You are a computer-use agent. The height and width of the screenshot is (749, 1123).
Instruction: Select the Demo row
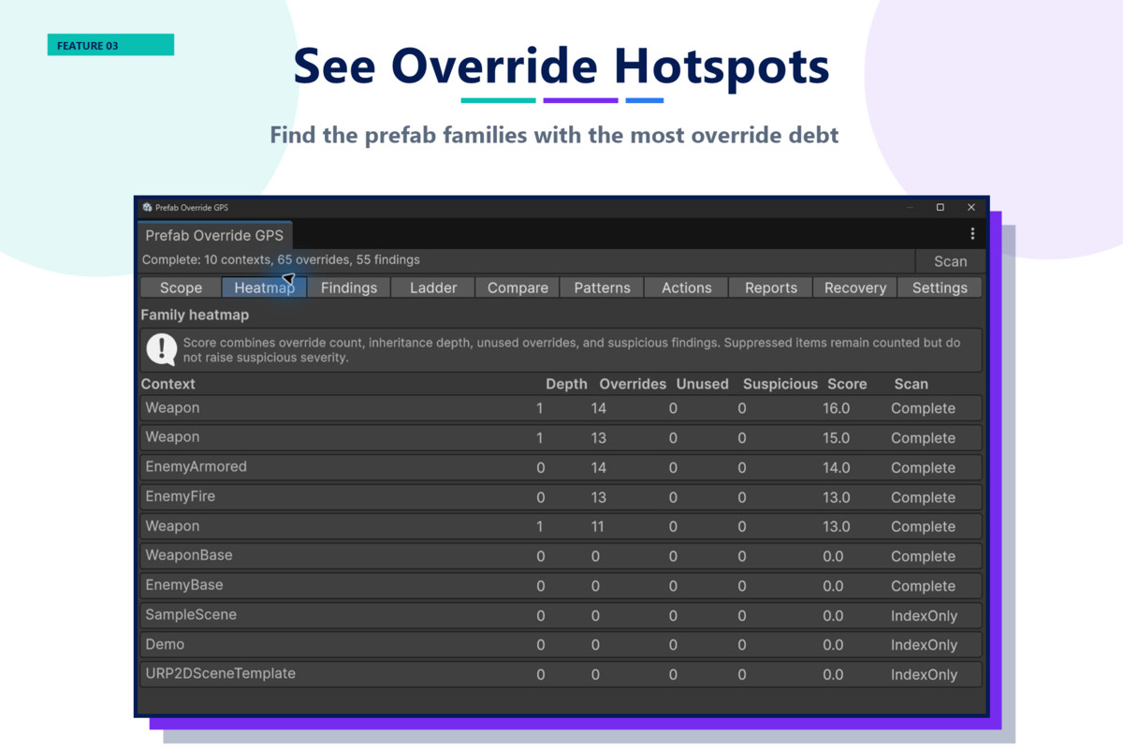561,644
